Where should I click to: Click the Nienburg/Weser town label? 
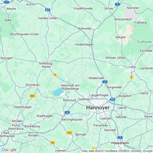pos(46,65)
